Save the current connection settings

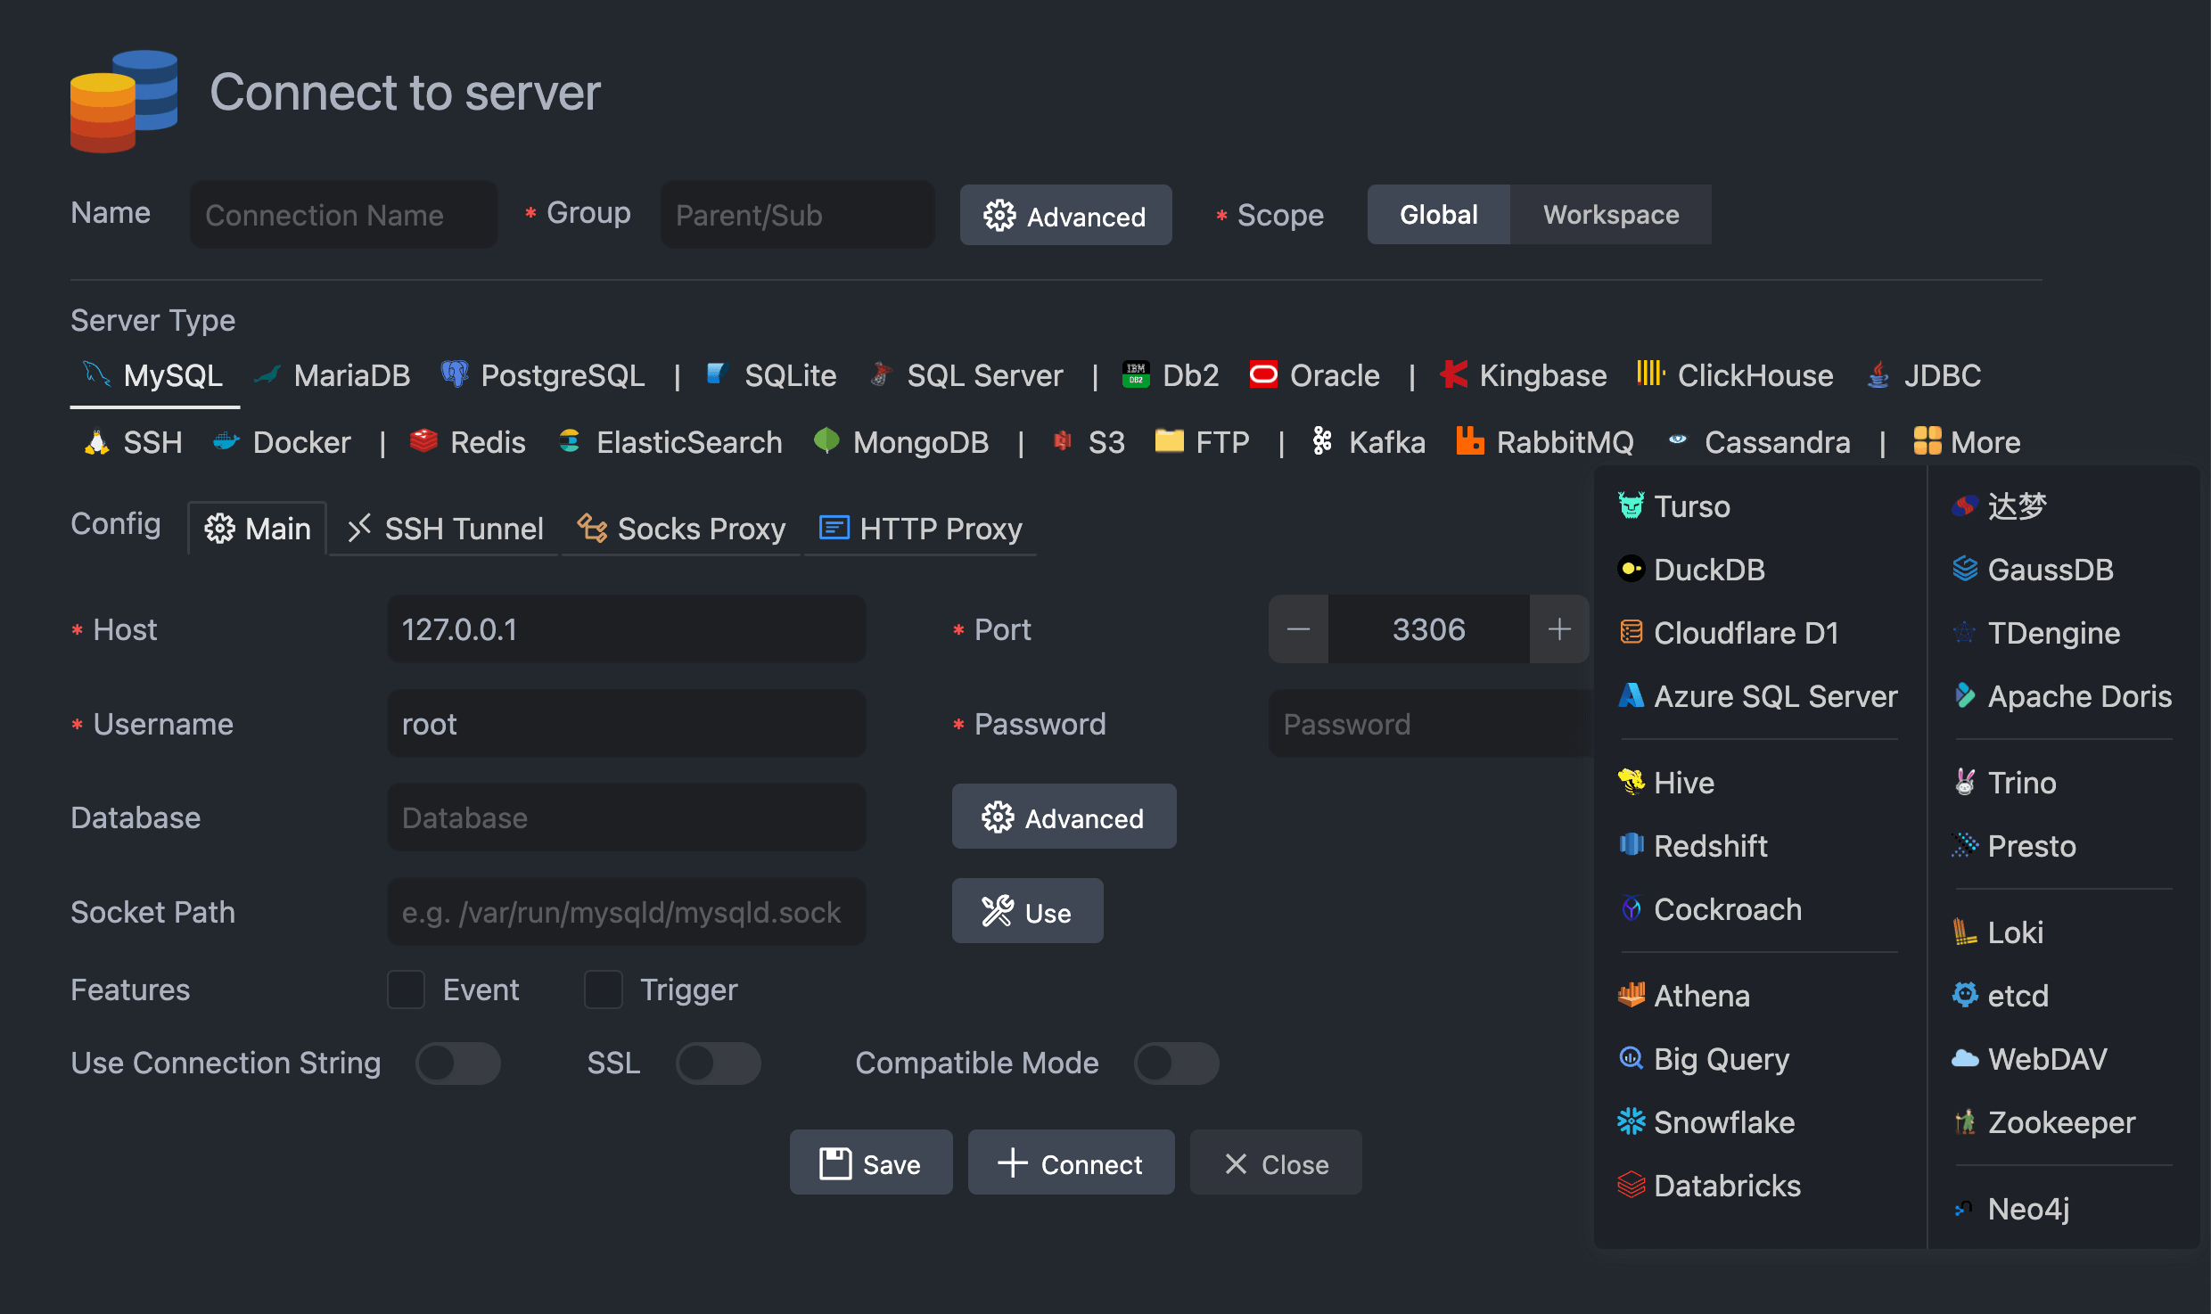point(870,1162)
